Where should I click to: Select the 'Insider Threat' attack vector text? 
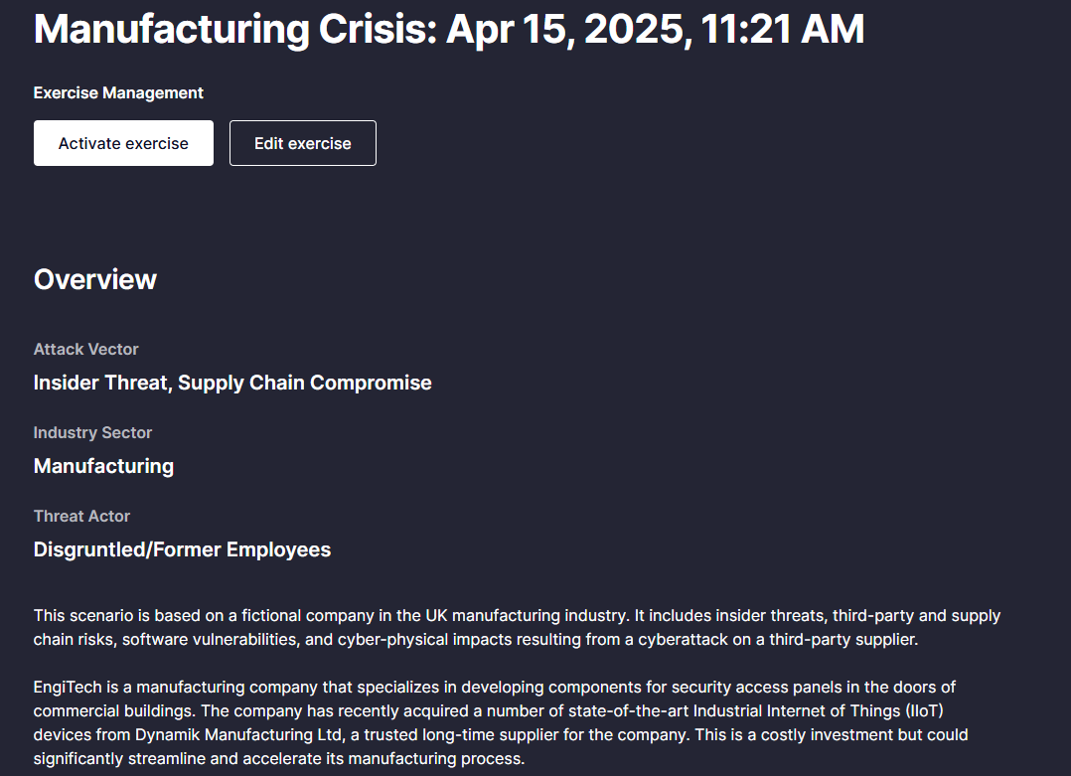point(100,383)
